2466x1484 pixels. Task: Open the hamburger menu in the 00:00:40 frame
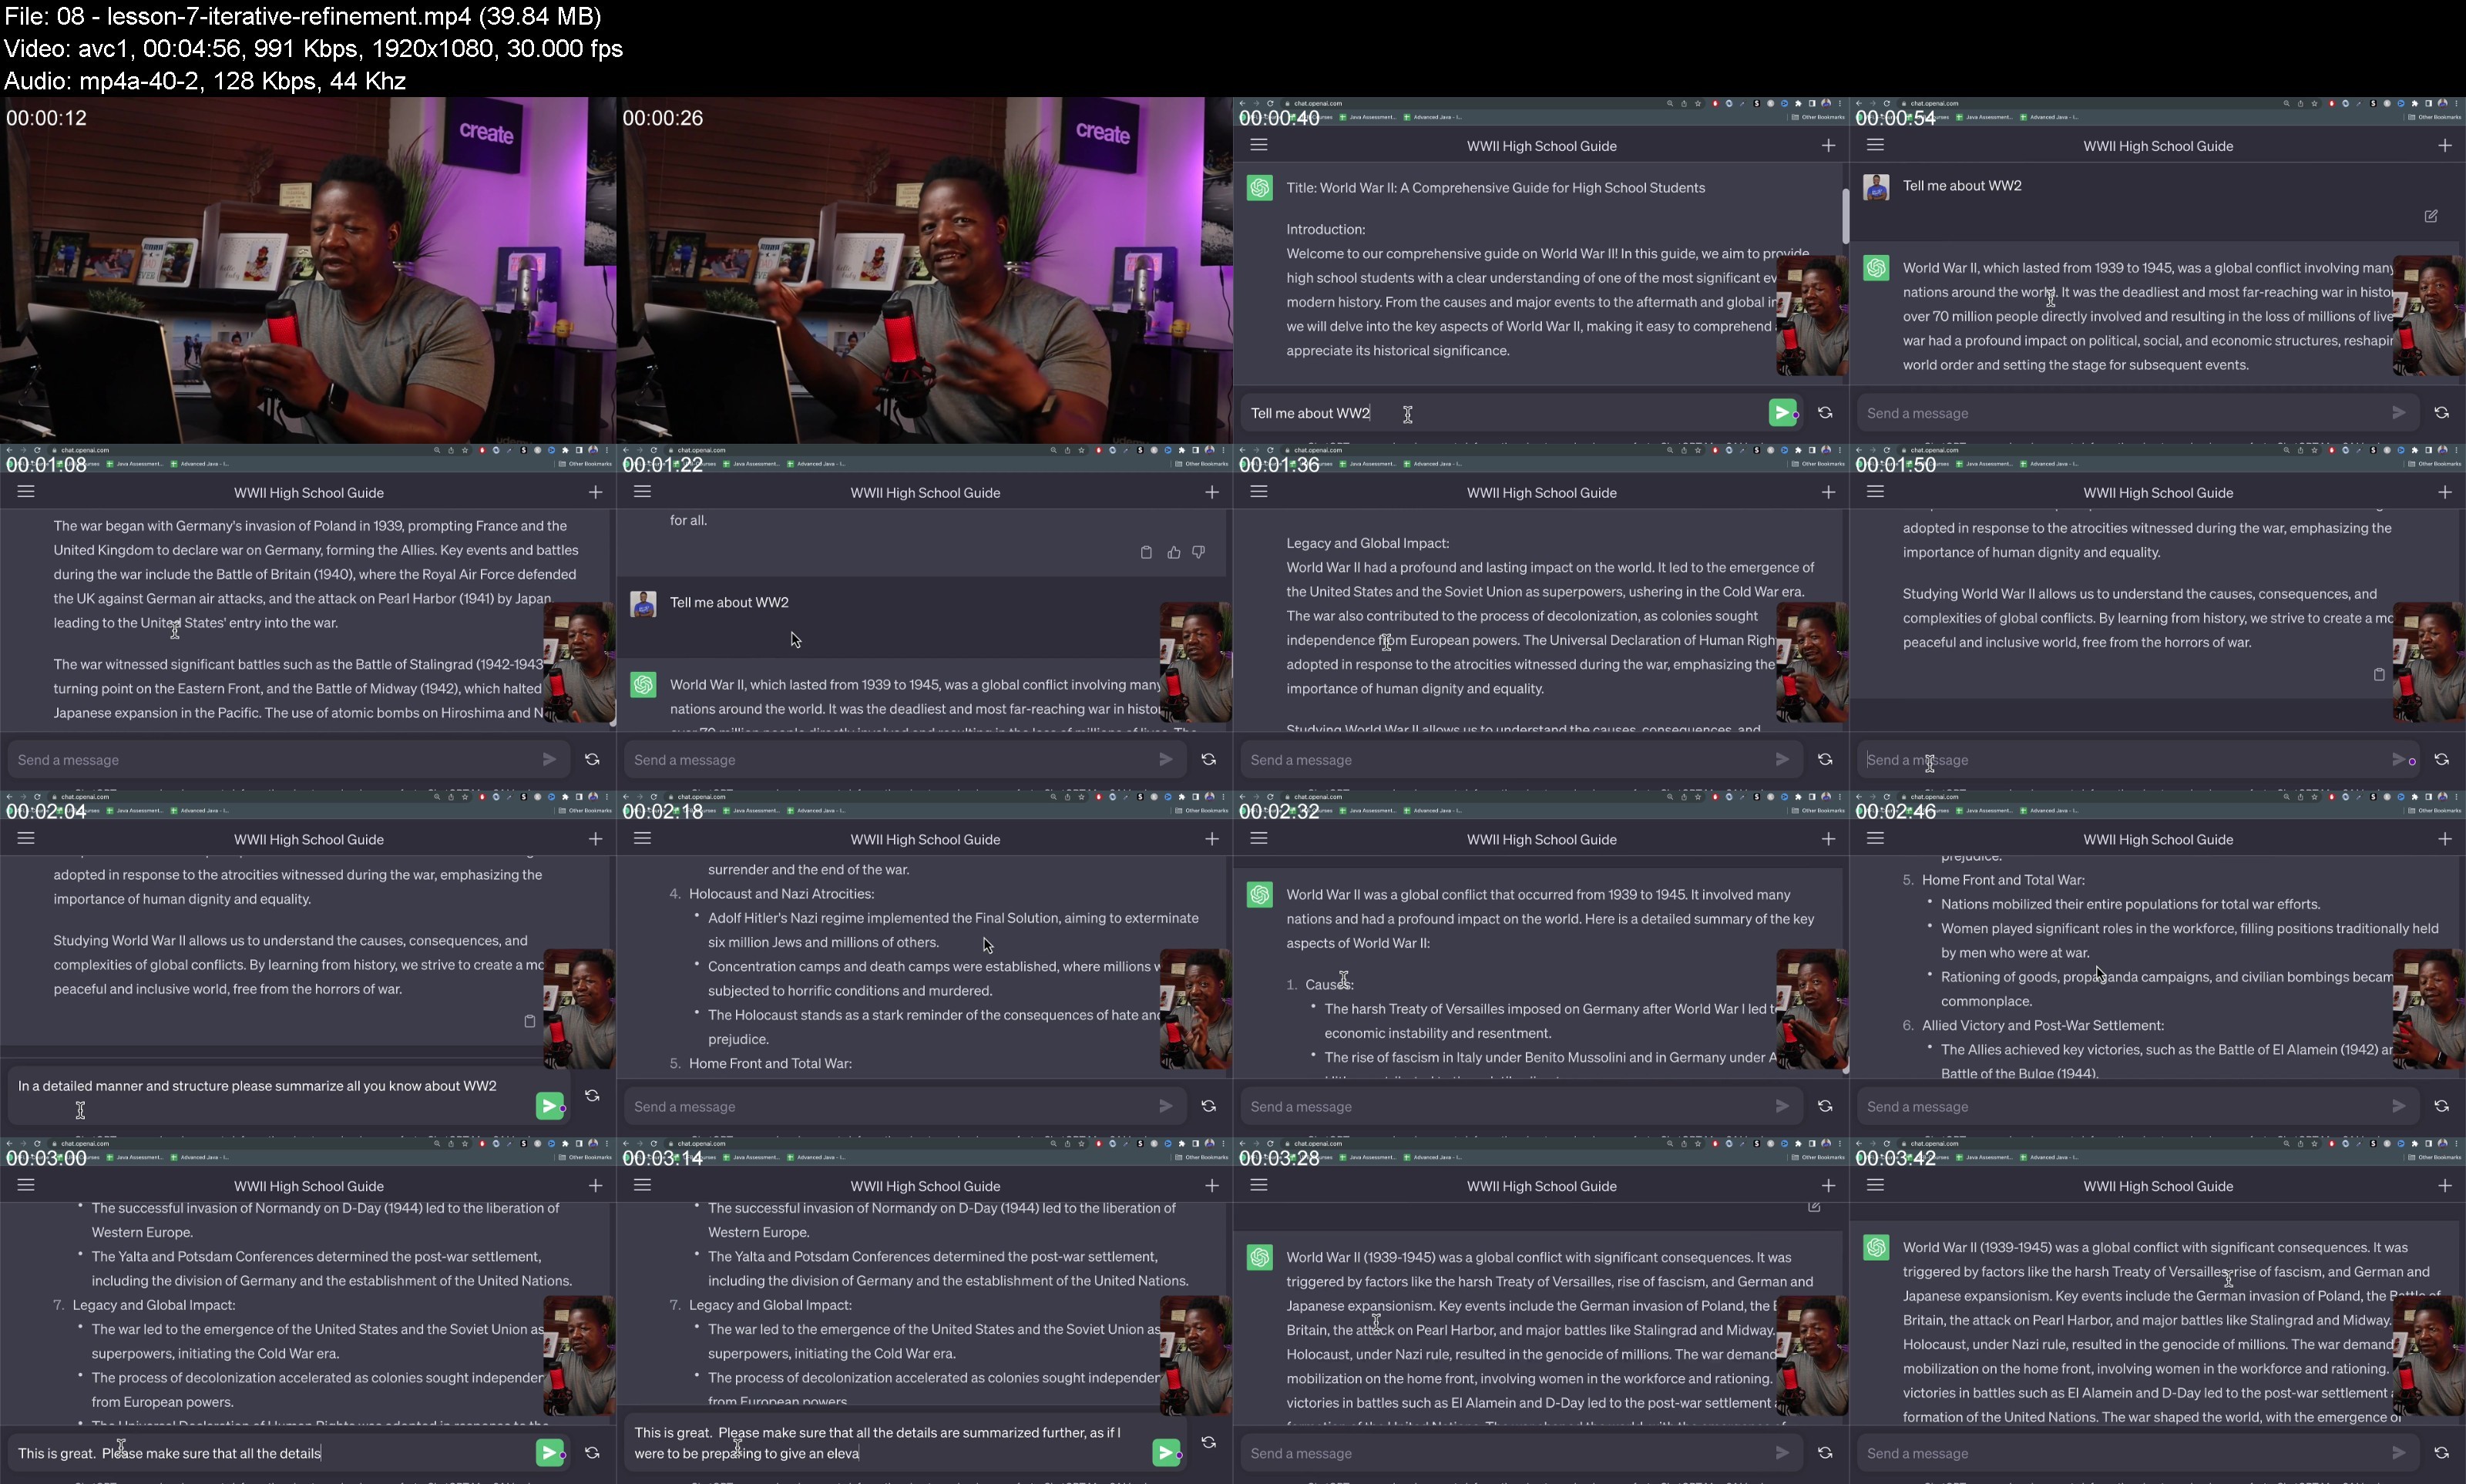click(1259, 145)
